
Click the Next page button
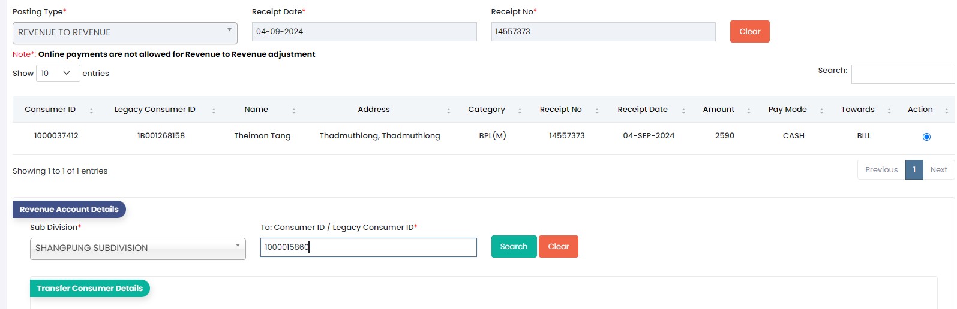tap(938, 170)
